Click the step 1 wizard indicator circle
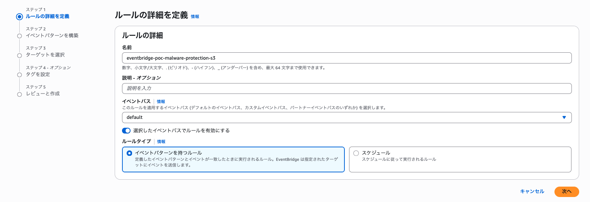 click(19, 17)
